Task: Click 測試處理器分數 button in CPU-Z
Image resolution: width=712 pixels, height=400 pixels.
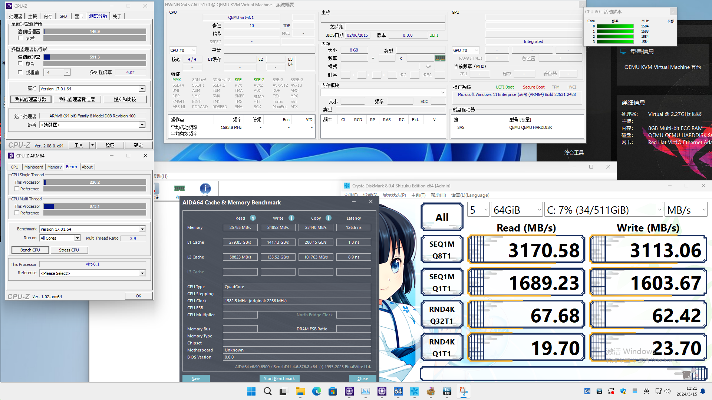Action: pos(31,99)
